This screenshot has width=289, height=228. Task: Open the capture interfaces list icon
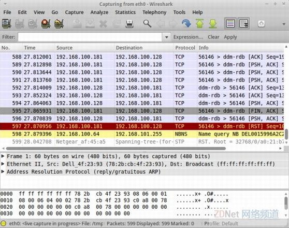7,24
